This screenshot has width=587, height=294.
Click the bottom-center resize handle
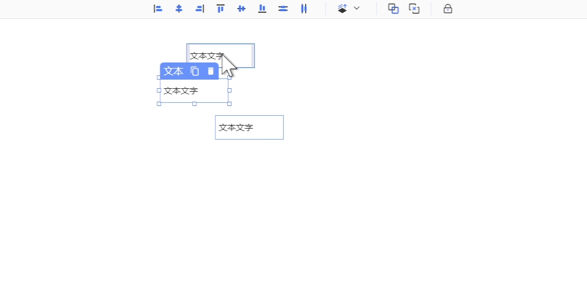click(195, 104)
